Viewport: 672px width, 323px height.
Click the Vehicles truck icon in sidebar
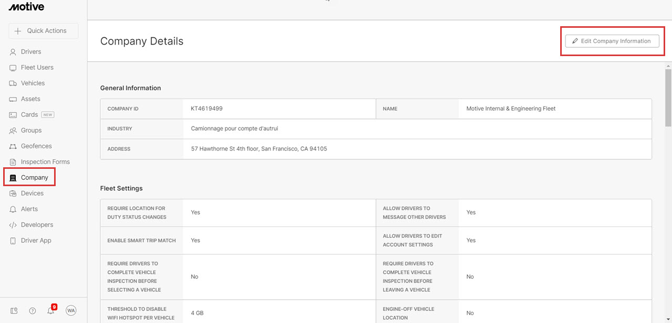(13, 83)
